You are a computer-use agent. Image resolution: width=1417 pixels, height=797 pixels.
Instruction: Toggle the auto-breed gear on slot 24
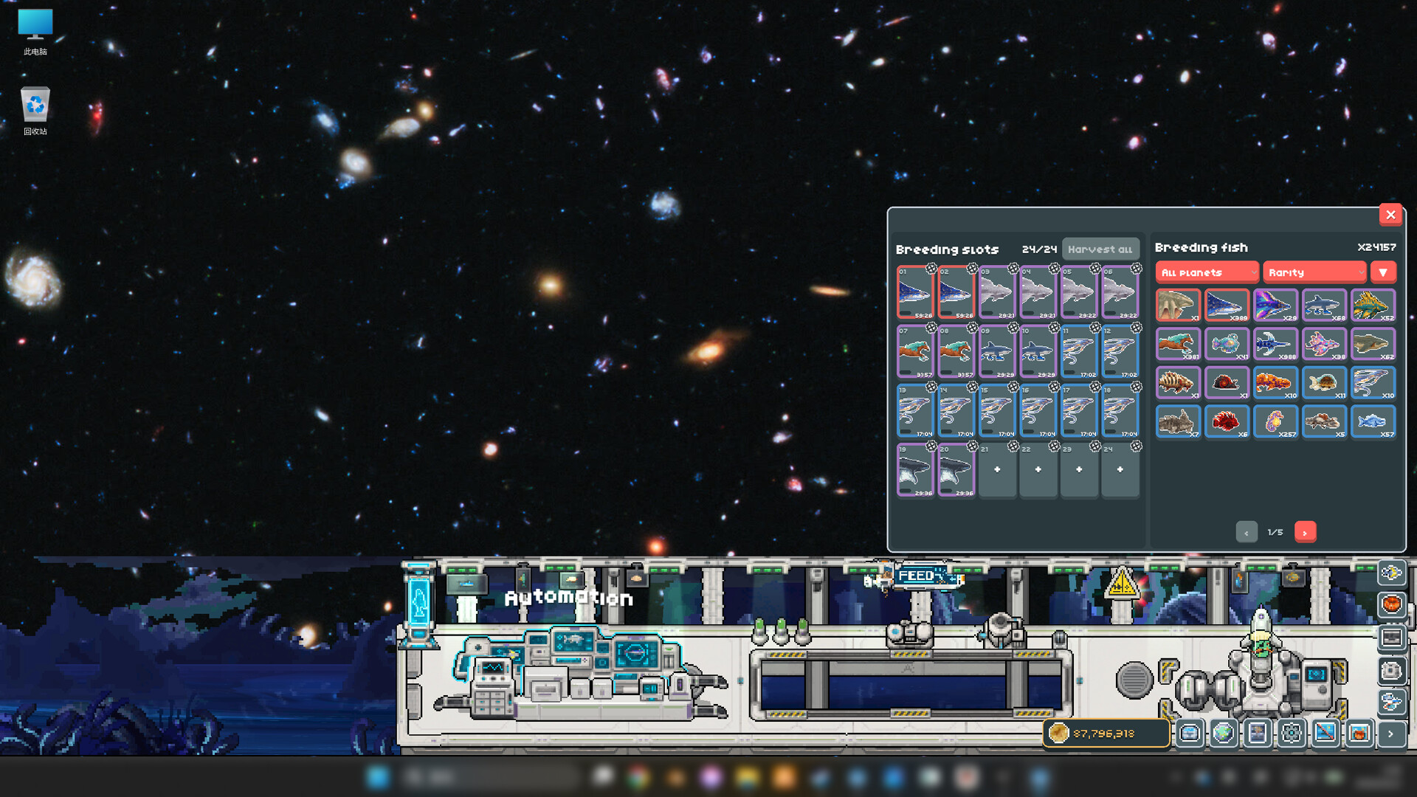coord(1136,446)
